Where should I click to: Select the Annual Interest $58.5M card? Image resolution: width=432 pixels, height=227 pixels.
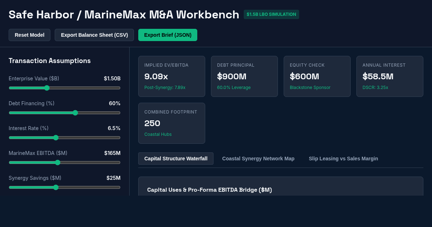(390, 76)
